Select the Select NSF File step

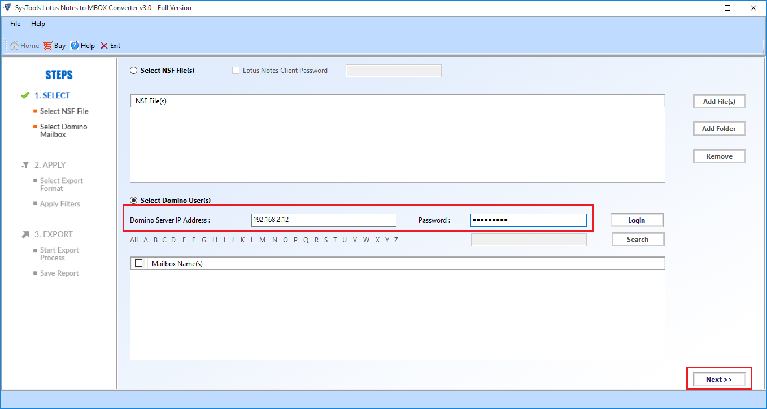point(64,111)
